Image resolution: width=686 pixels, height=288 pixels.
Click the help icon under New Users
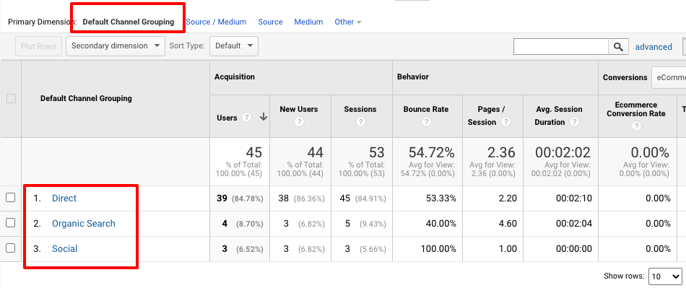pos(299,122)
